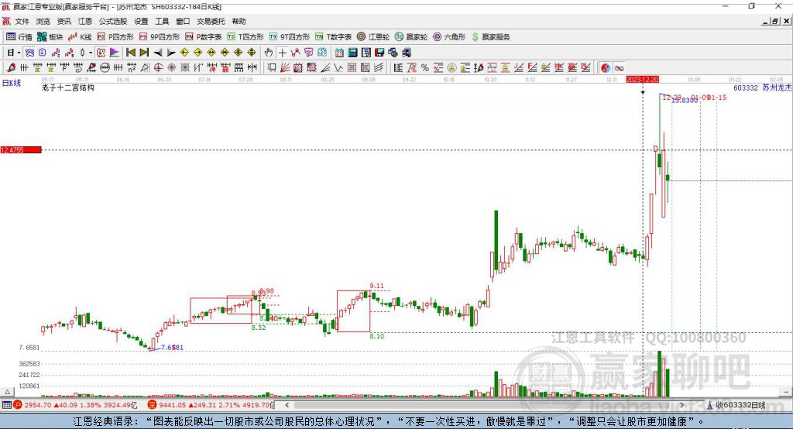793x429 pixels.
Task: Open the 江恩轮 Gann wheel
Action: [373, 37]
